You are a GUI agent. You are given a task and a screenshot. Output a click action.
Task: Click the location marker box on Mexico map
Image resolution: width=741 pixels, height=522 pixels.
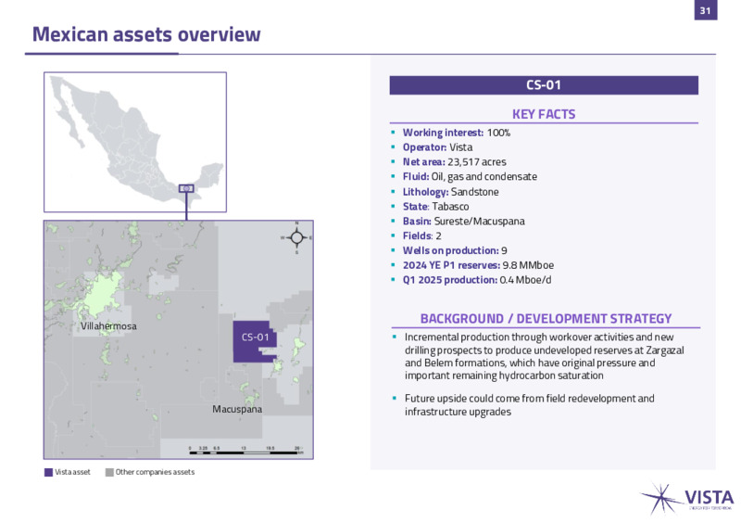186,188
